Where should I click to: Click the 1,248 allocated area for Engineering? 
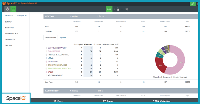click(x=116, y=51)
